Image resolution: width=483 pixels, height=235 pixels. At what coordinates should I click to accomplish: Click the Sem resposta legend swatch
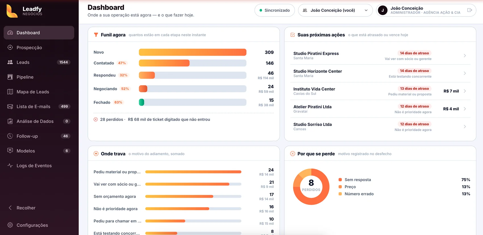(340, 180)
